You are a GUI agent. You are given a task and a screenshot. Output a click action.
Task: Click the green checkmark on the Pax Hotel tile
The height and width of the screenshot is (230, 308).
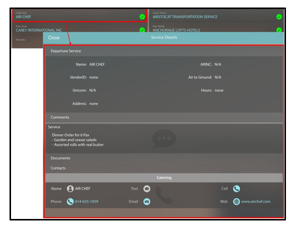[x=279, y=30]
